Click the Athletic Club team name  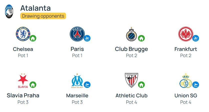pyautogui.click(x=131, y=96)
